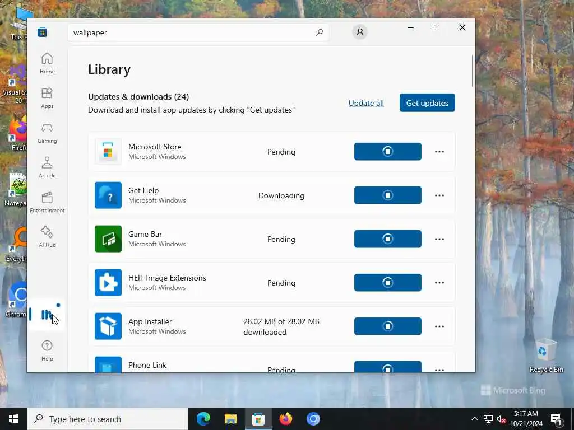Image resolution: width=574 pixels, height=430 pixels.
Task: Click the Library page scrollbar
Action: click(472, 71)
